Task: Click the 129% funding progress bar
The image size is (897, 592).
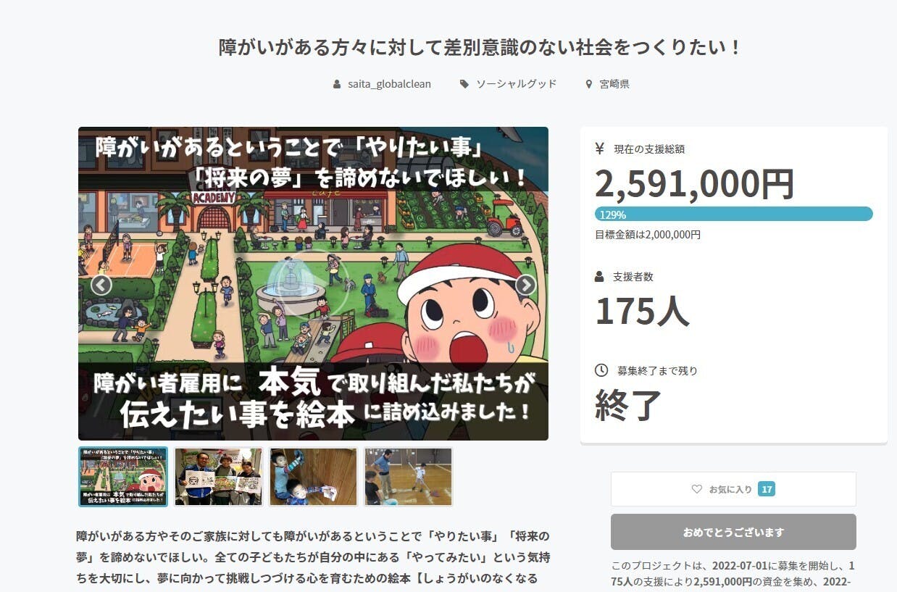Action: [733, 214]
